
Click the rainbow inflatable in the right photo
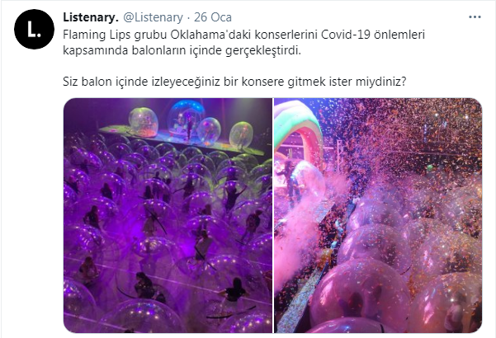pos(297,133)
